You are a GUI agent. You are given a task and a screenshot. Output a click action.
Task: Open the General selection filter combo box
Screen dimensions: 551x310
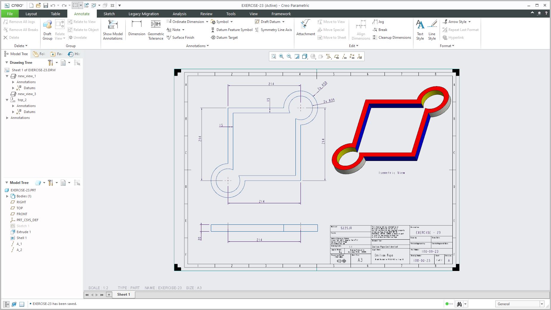pyautogui.click(x=520, y=304)
